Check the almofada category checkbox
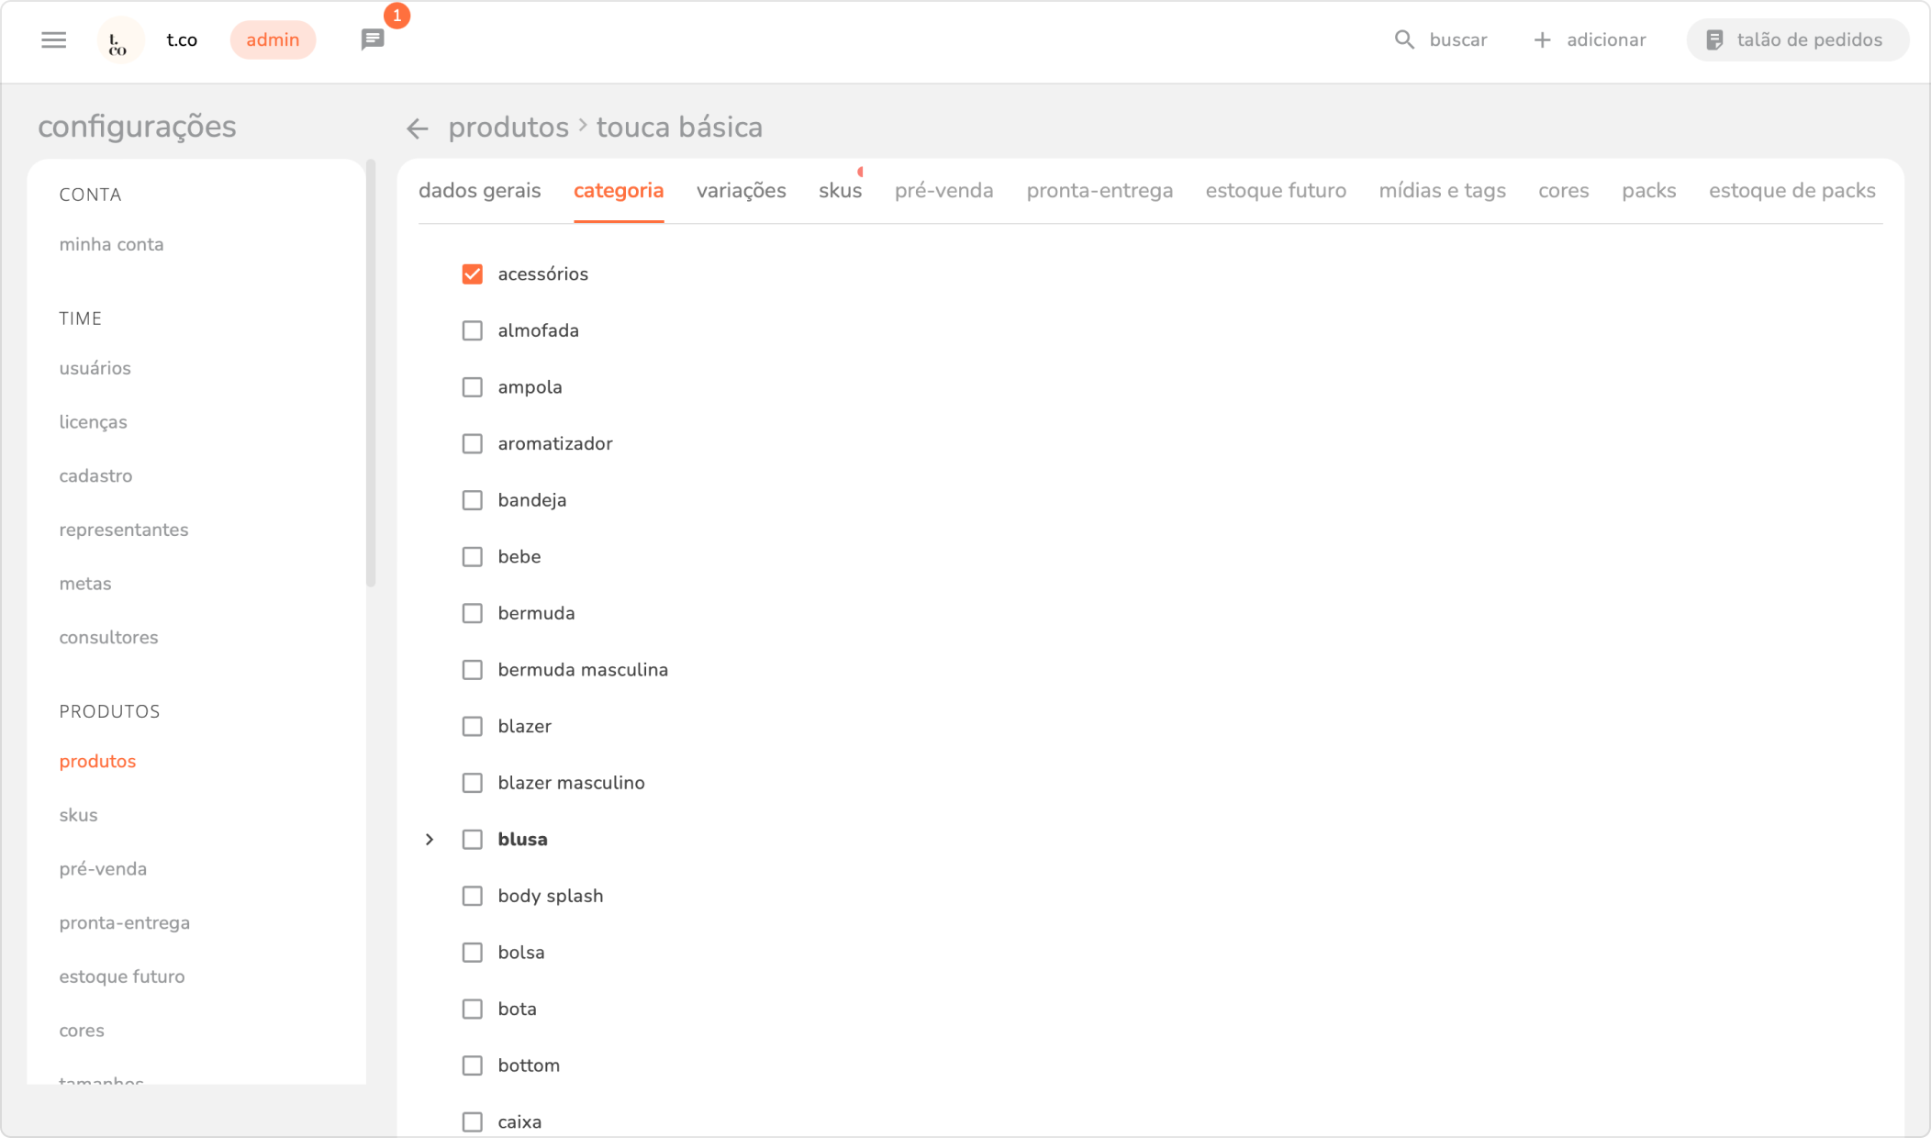Viewport: 1931px width, 1138px height. click(472, 330)
